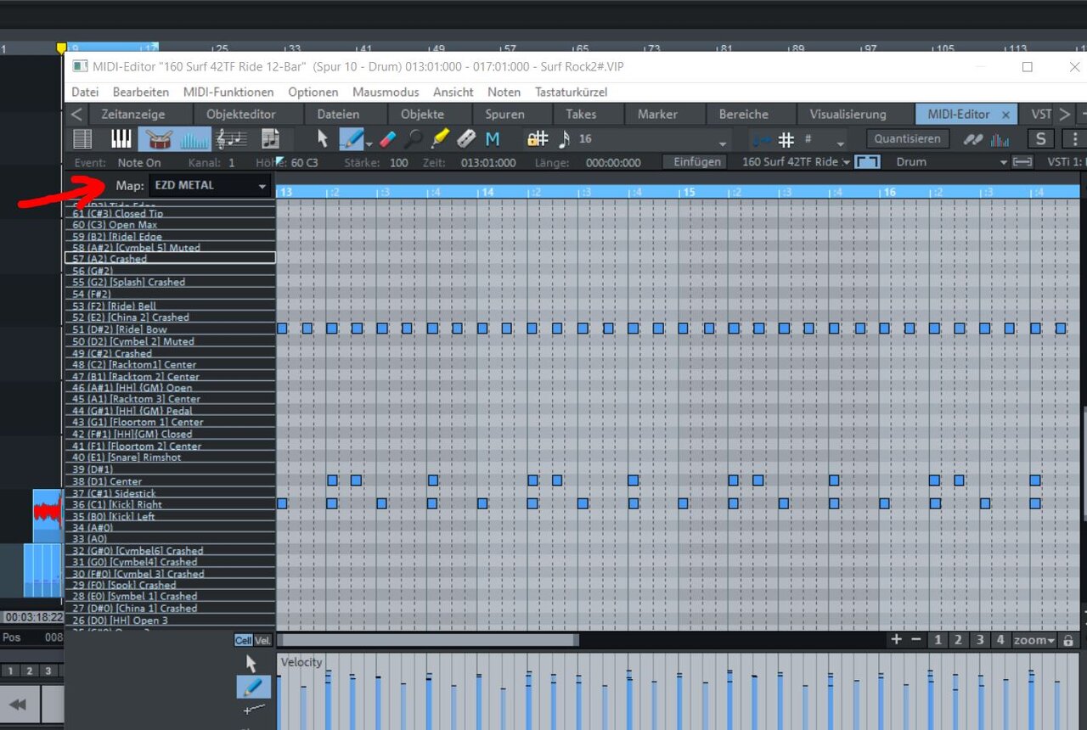Select drum row 51 (D#2) [Ride] Bow

point(170,329)
